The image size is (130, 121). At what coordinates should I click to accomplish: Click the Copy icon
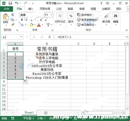click(x=13, y=20)
